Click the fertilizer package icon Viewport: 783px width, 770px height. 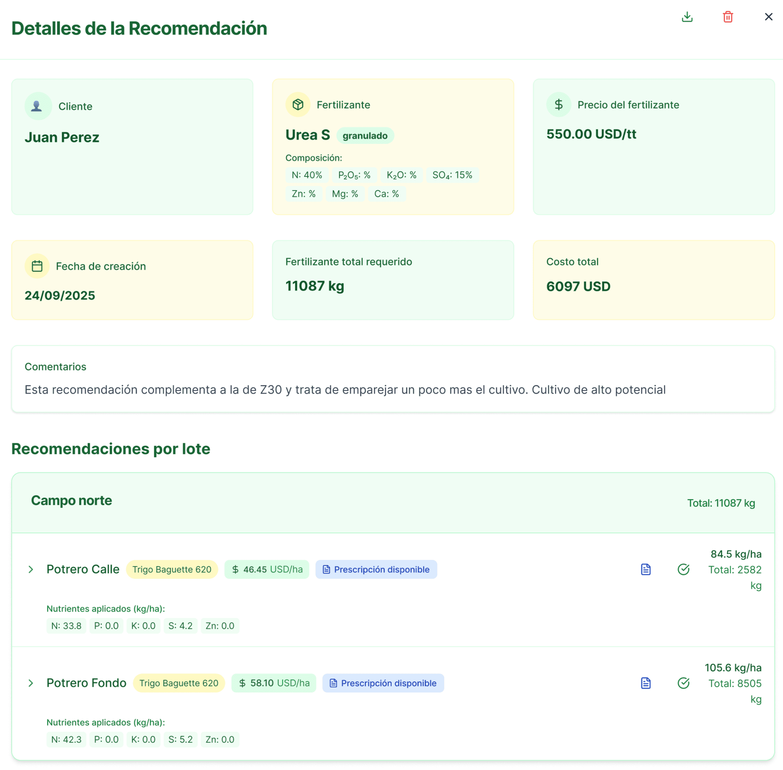298,105
